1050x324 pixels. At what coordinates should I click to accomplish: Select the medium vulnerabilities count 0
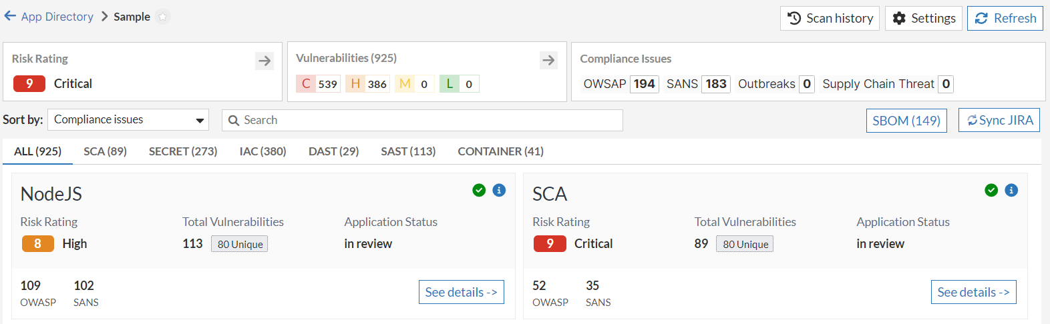coord(415,84)
